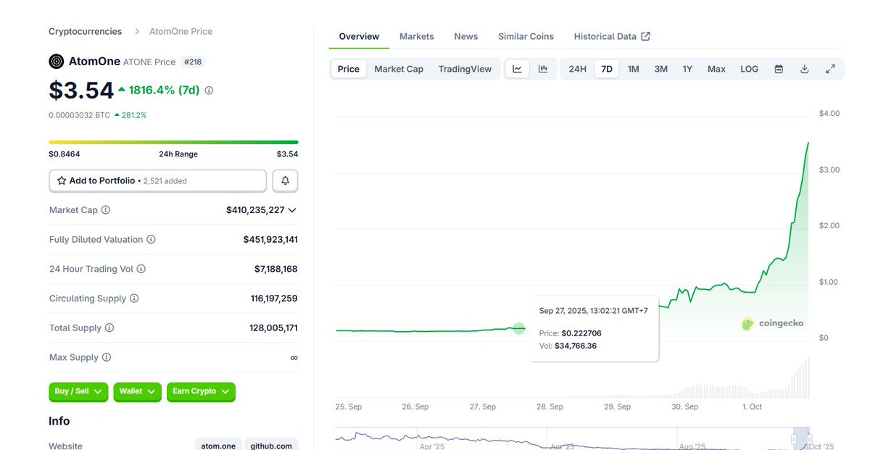Select the TradingView chart toggle
Viewport: 870px width, 450px height.
[x=465, y=69]
